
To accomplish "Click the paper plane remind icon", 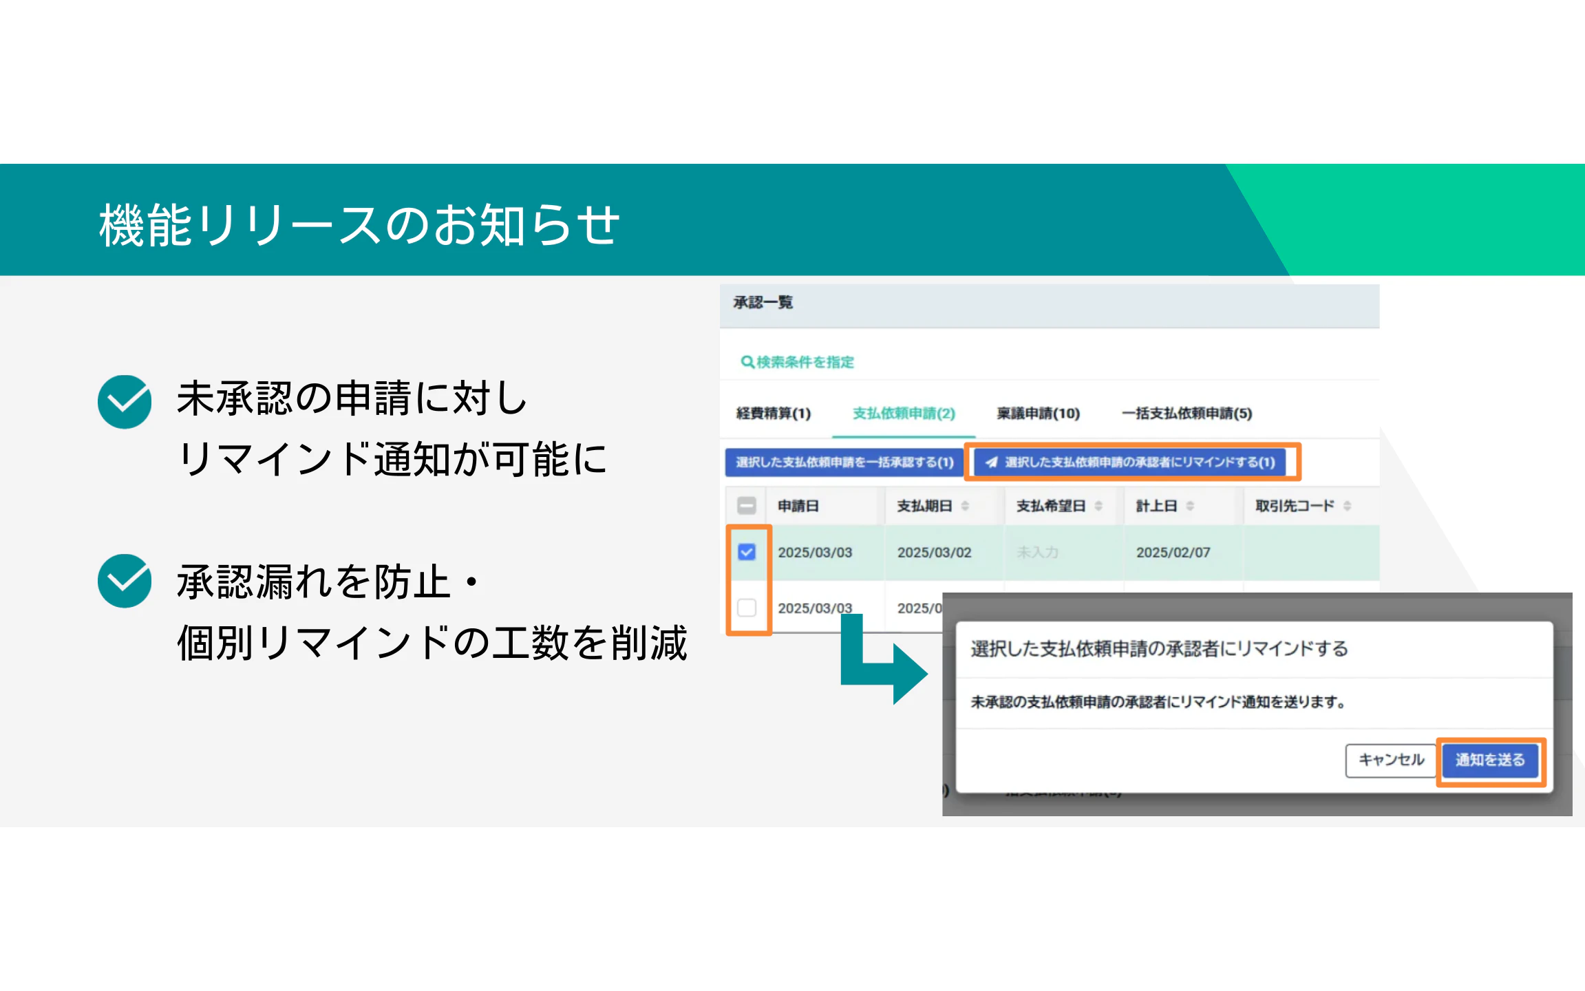I will point(991,462).
